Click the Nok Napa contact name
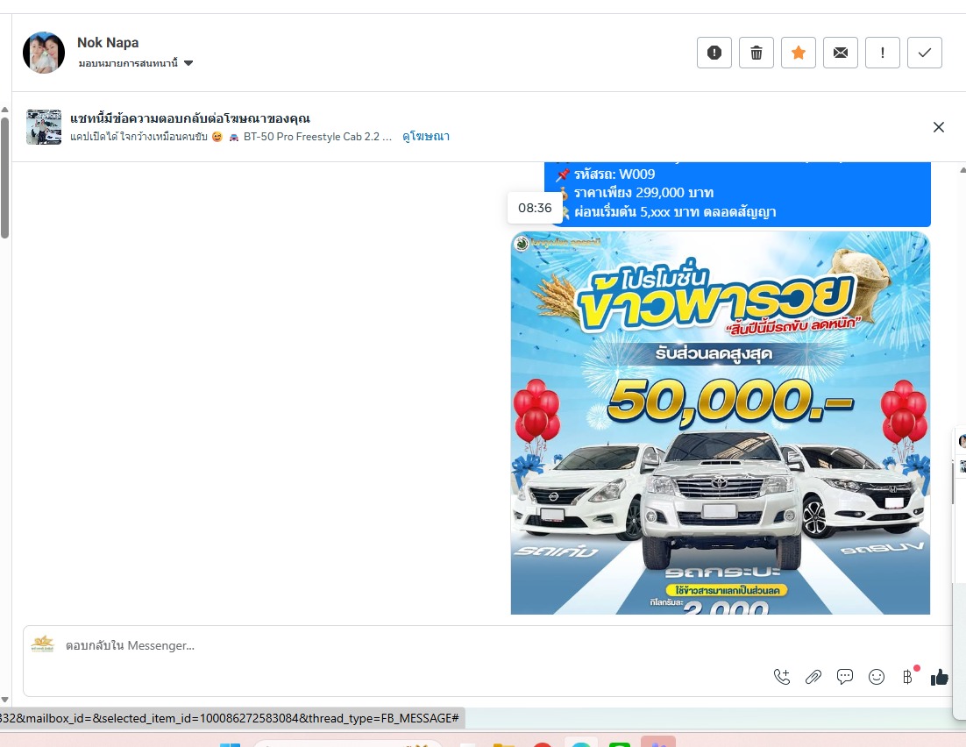Image resolution: width=966 pixels, height=747 pixels. click(x=108, y=42)
